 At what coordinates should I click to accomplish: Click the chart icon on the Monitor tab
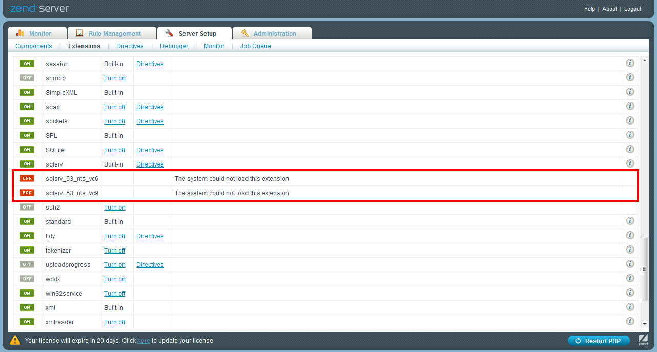click(21, 32)
